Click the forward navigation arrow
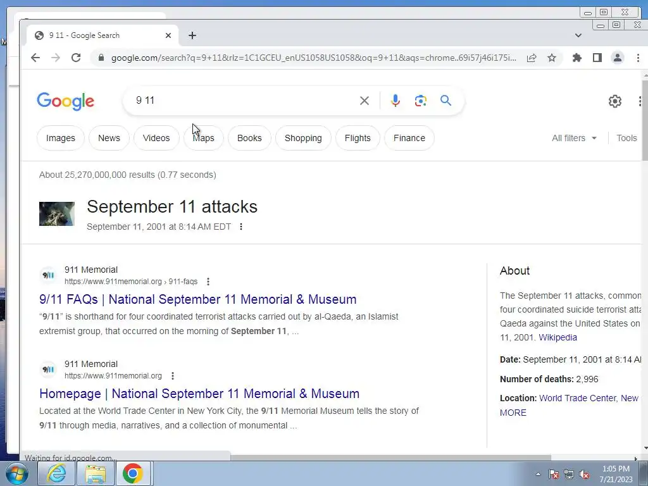Viewport: 648px width, 486px height. point(56,58)
